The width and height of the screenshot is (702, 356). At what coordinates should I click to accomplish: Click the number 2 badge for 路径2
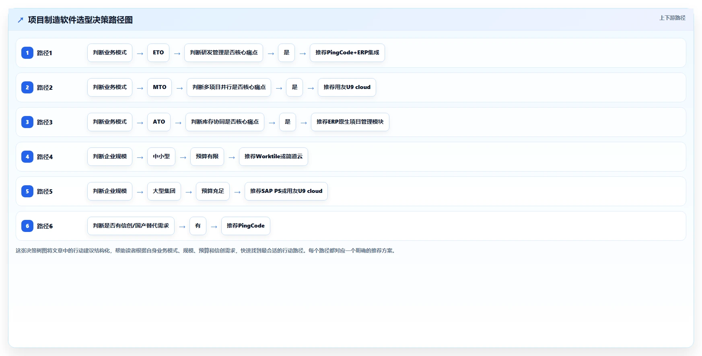click(x=27, y=87)
